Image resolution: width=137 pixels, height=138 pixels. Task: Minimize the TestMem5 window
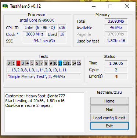pyautogui.click(x=94, y=6)
